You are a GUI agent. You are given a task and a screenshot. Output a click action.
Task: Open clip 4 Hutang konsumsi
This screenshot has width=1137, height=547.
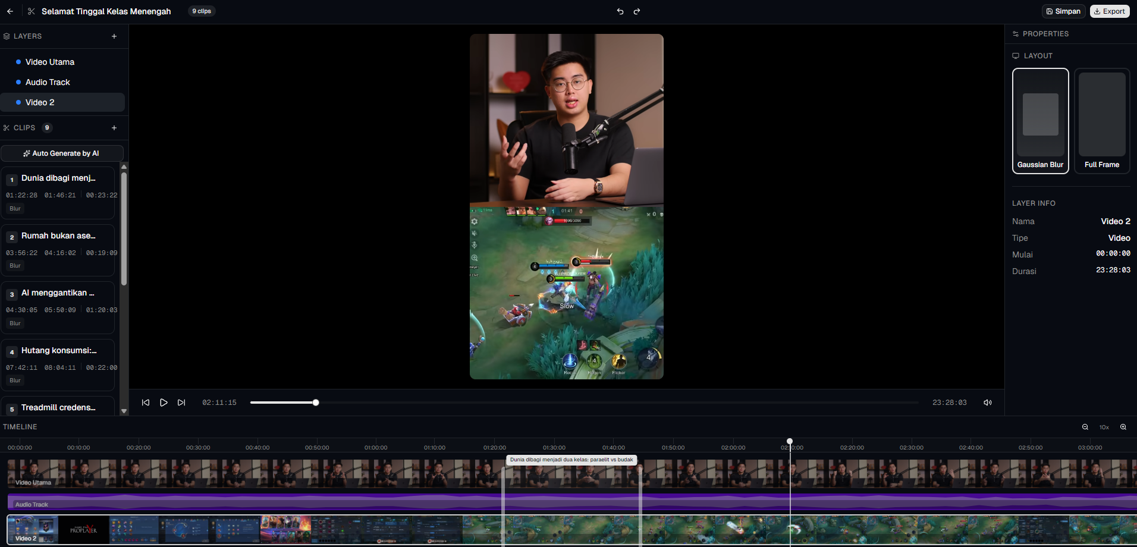click(58, 365)
